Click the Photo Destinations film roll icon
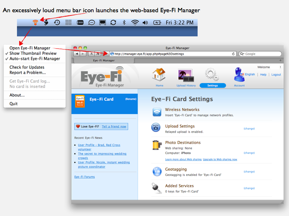The width and height of the screenshot is (289, 216). pyautogui.click(x=156, y=145)
